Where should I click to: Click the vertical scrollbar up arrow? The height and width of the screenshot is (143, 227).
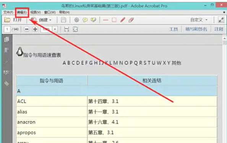pos(225,39)
